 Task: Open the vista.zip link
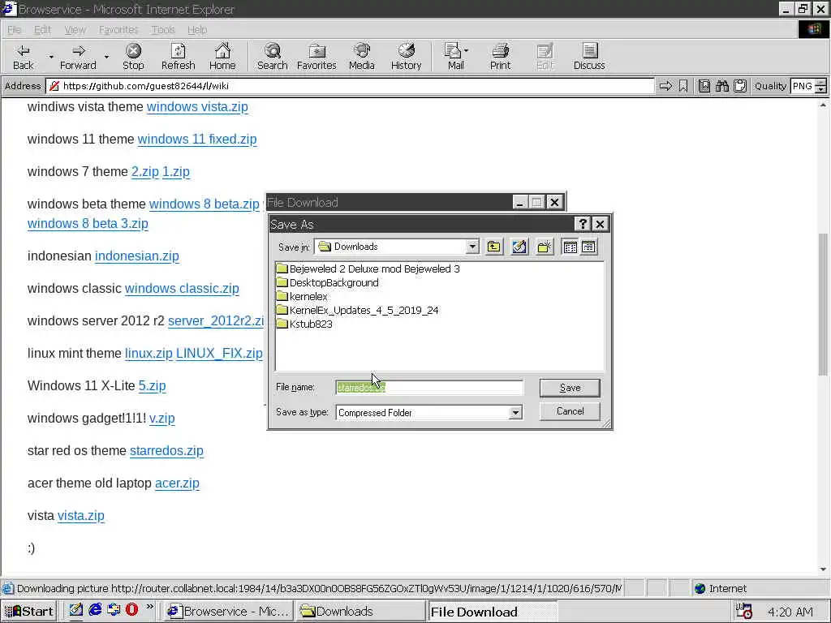coord(81,515)
